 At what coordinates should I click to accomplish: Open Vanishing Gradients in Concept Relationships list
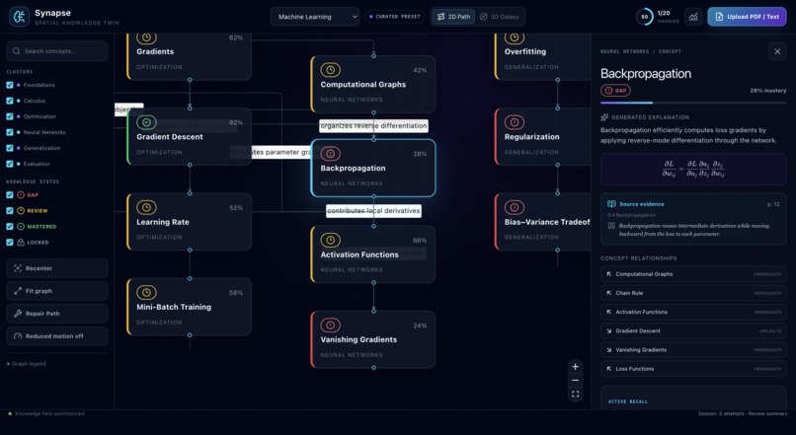(x=693, y=350)
